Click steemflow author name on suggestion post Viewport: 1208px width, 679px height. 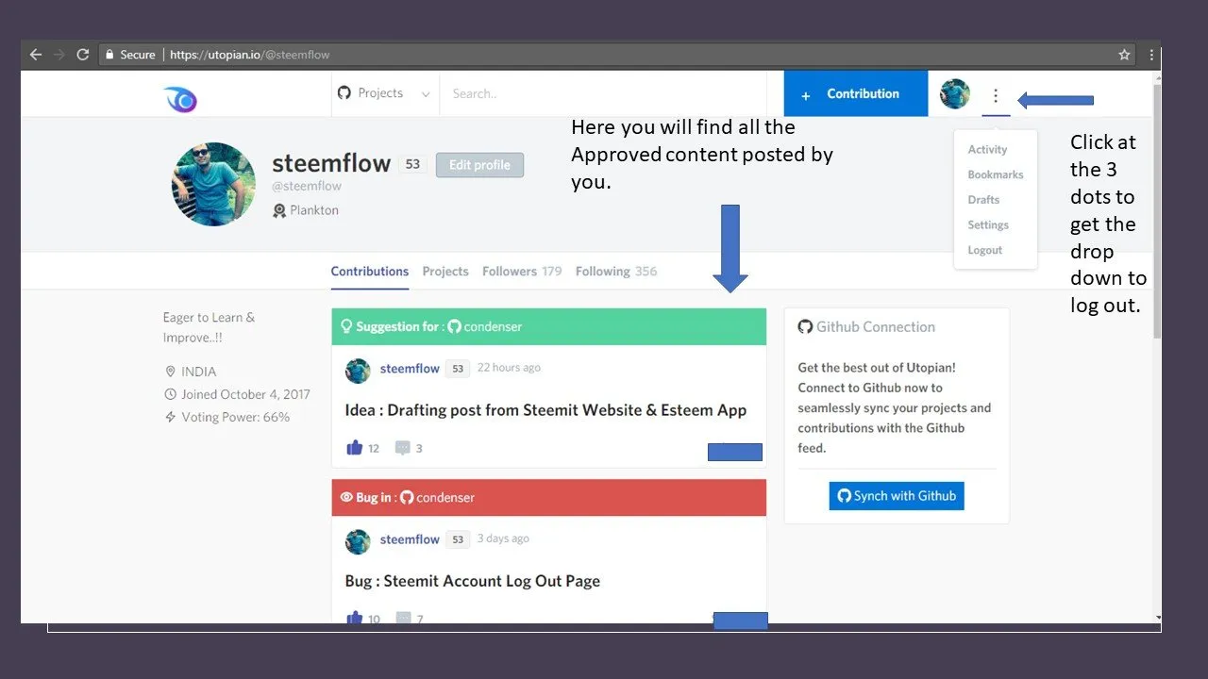[410, 369]
